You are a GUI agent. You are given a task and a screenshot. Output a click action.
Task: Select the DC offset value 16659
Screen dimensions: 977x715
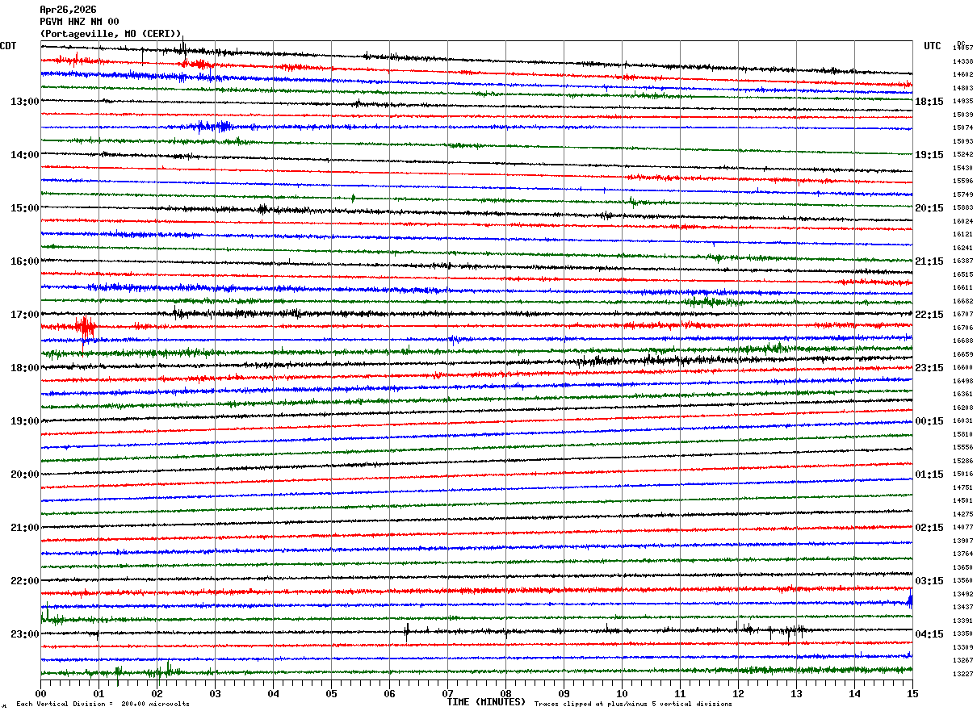pyautogui.click(x=962, y=355)
